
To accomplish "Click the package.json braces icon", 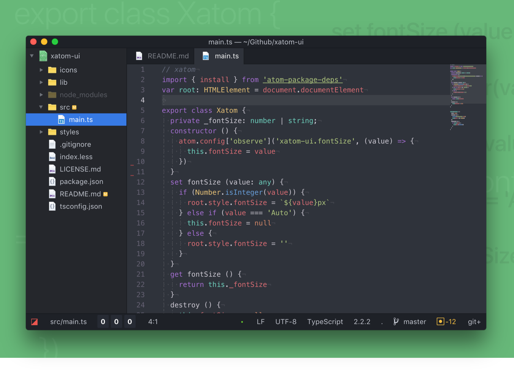I will (x=52, y=182).
